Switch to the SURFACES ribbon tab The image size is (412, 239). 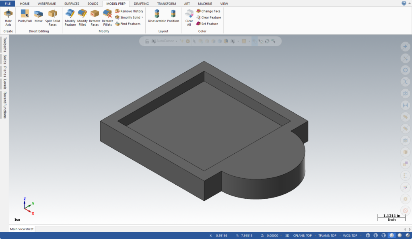point(72,4)
